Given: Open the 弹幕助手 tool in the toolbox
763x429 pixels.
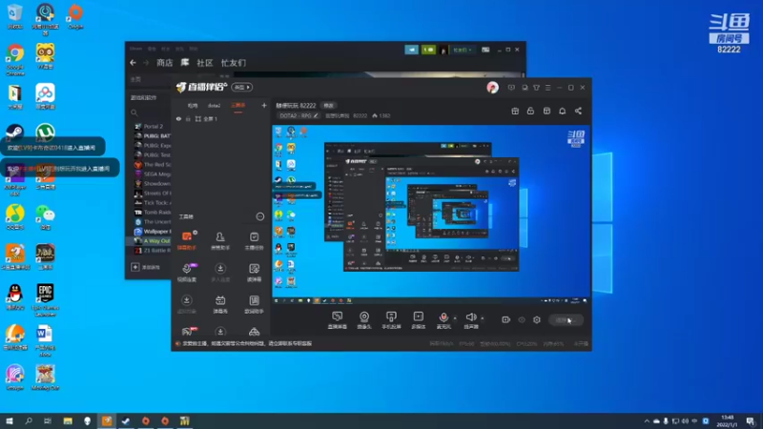Looking at the screenshot, I should (187, 240).
